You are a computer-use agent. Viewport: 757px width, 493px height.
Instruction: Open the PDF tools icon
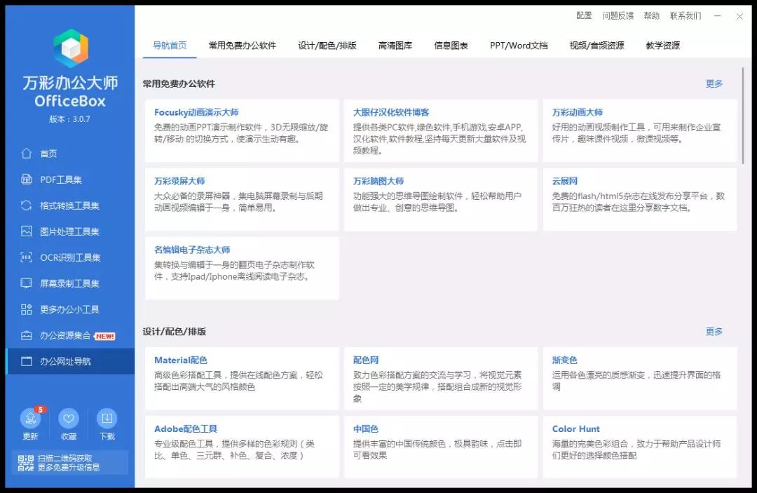click(27, 180)
